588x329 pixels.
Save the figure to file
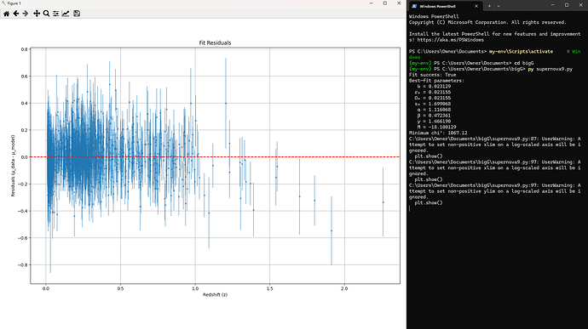tap(77, 14)
